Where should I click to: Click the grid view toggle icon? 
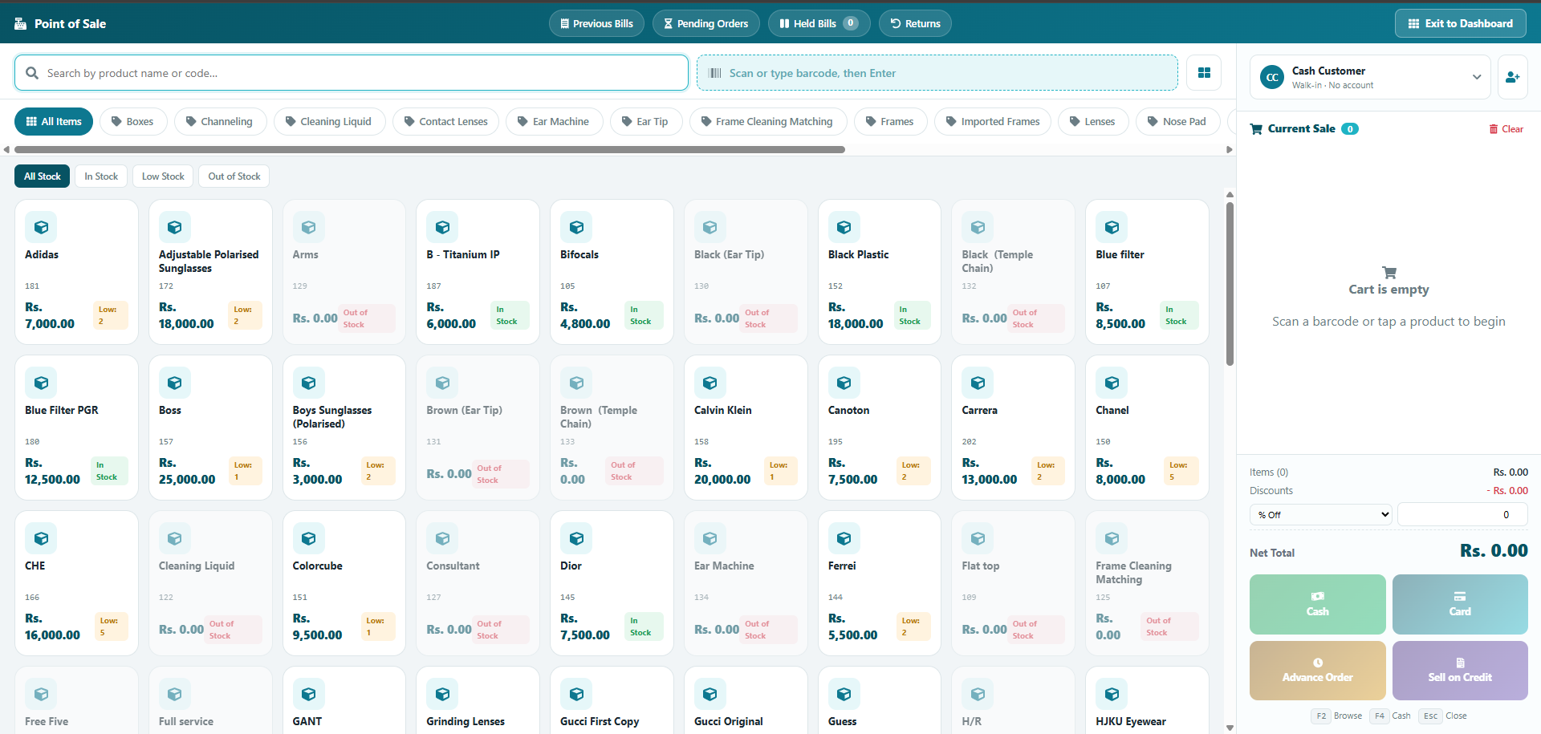[1204, 73]
